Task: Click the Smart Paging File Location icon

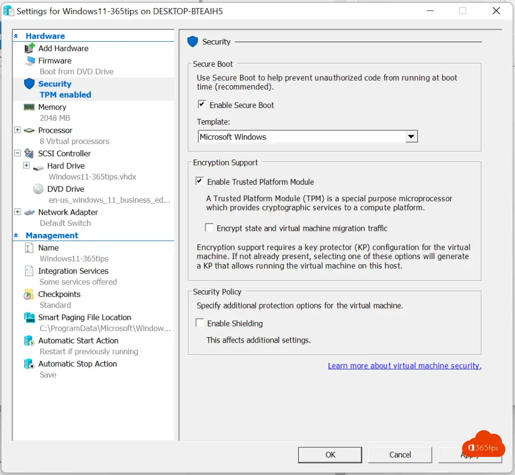Action: point(29,318)
